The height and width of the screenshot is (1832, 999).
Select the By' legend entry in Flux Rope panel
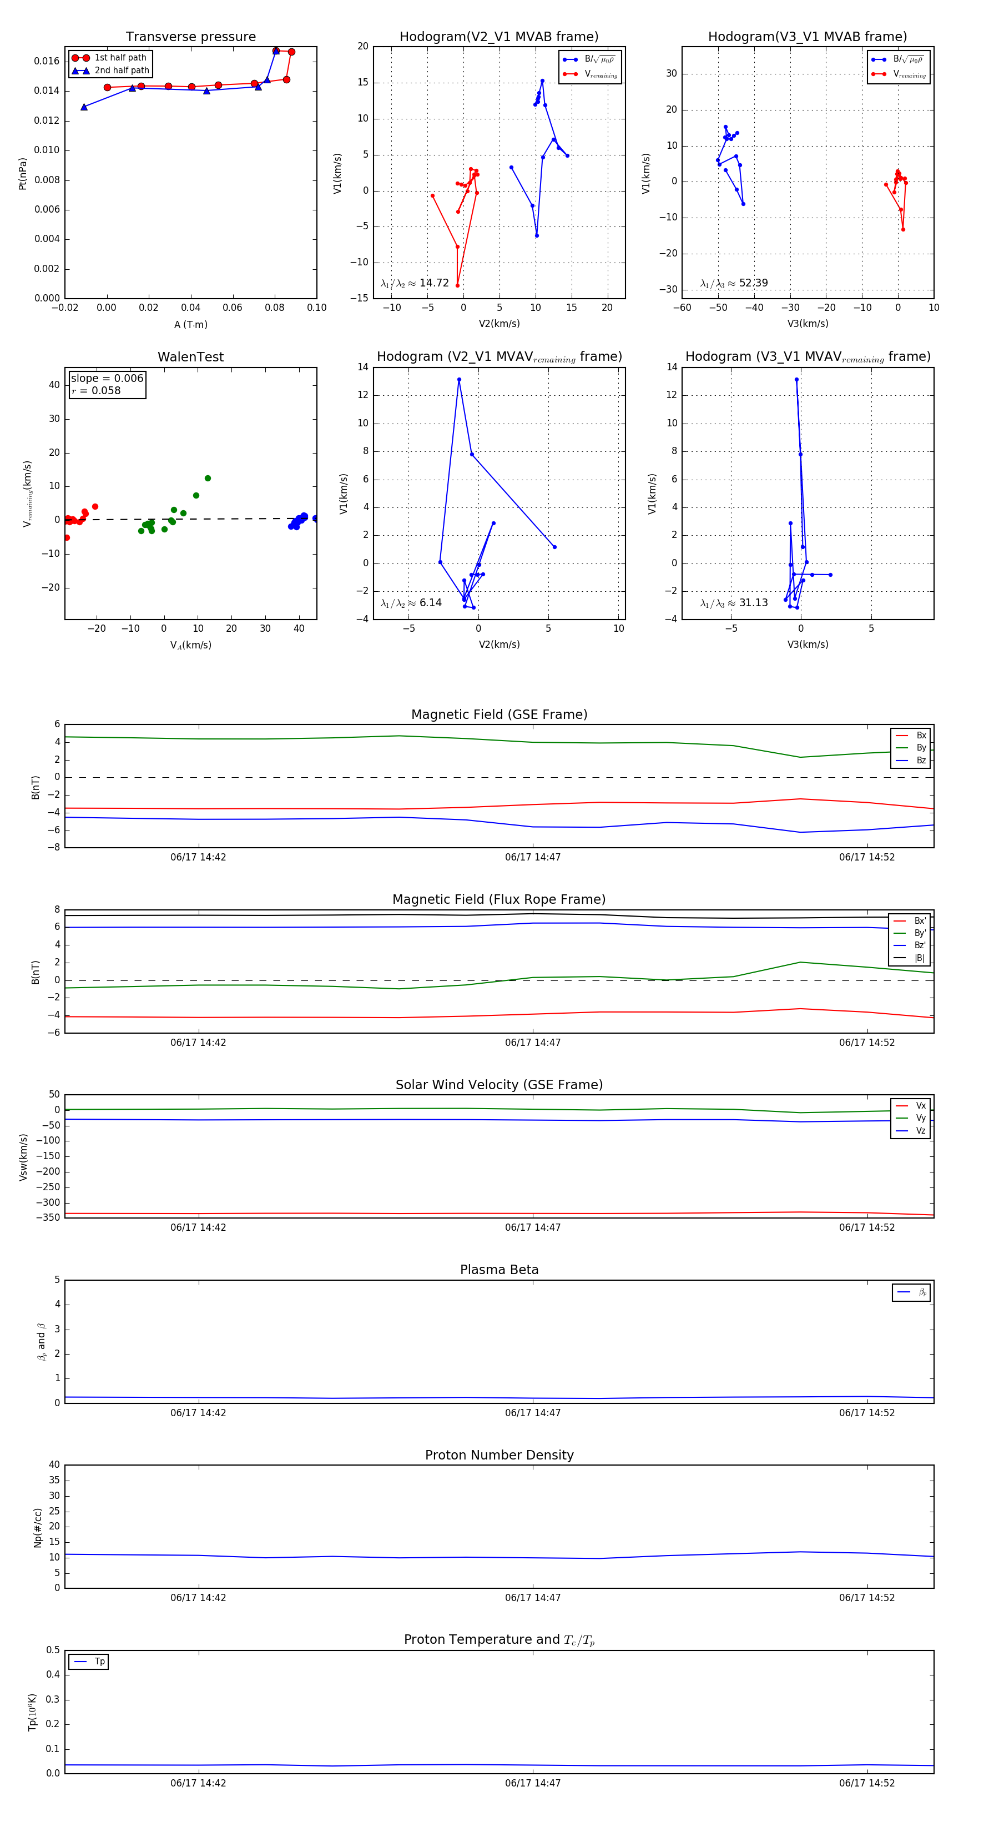[910, 933]
